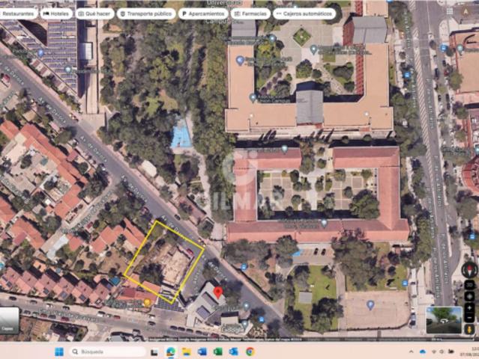Image resolution: width=479 pixels, height=359 pixels.
Task: Launch Word from the taskbar
Action: coord(202,352)
